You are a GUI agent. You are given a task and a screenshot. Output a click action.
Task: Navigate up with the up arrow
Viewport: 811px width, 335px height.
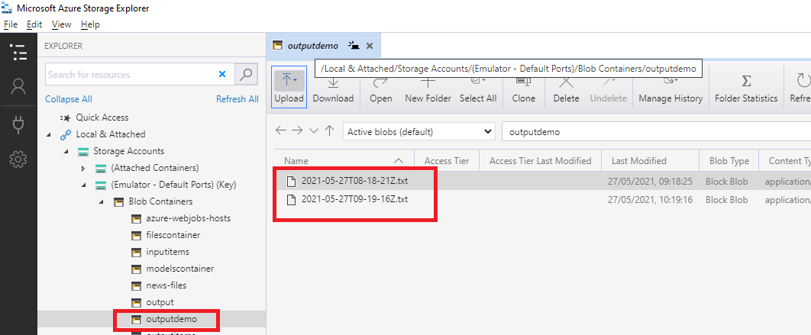pos(329,131)
